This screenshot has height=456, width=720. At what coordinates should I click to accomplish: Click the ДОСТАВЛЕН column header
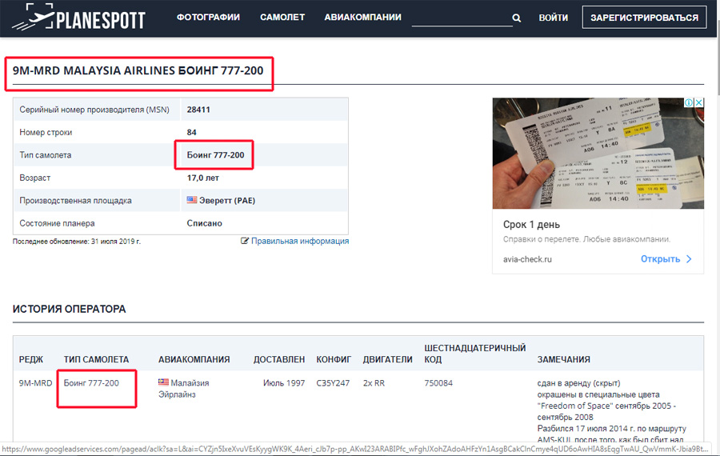pyautogui.click(x=279, y=359)
